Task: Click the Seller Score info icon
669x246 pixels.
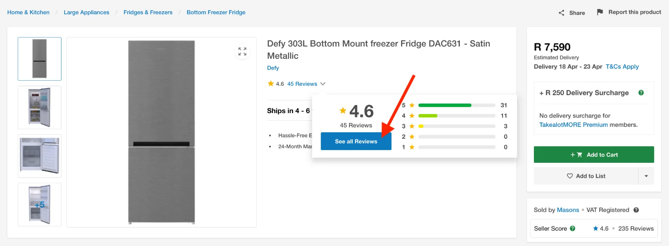Action: point(573,228)
